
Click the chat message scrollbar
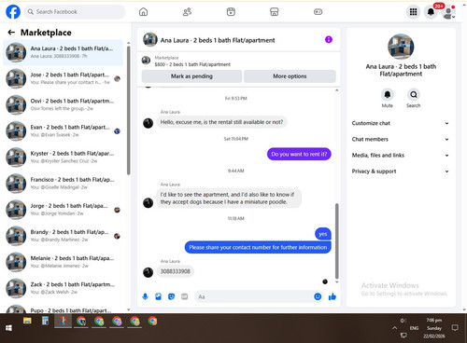[336, 241]
